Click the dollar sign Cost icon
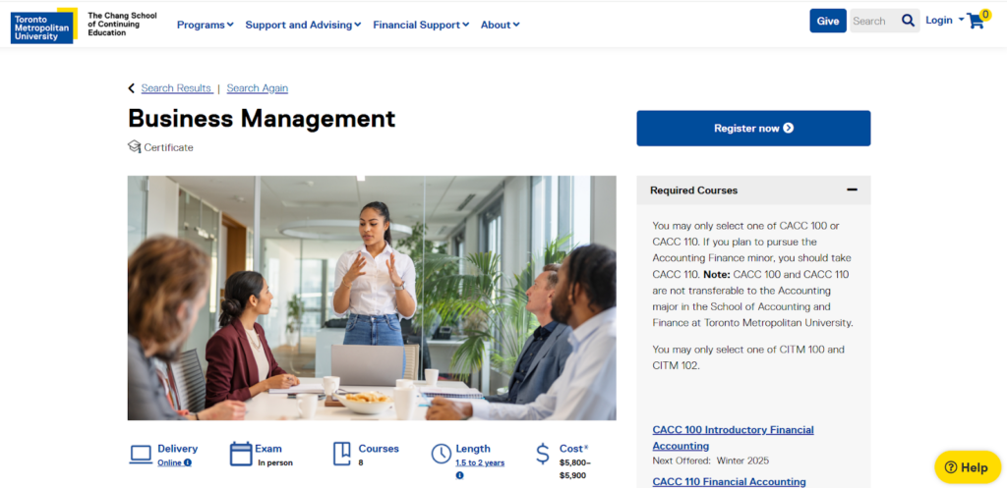The height and width of the screenshot is (488, 1007). click(543, 454)
